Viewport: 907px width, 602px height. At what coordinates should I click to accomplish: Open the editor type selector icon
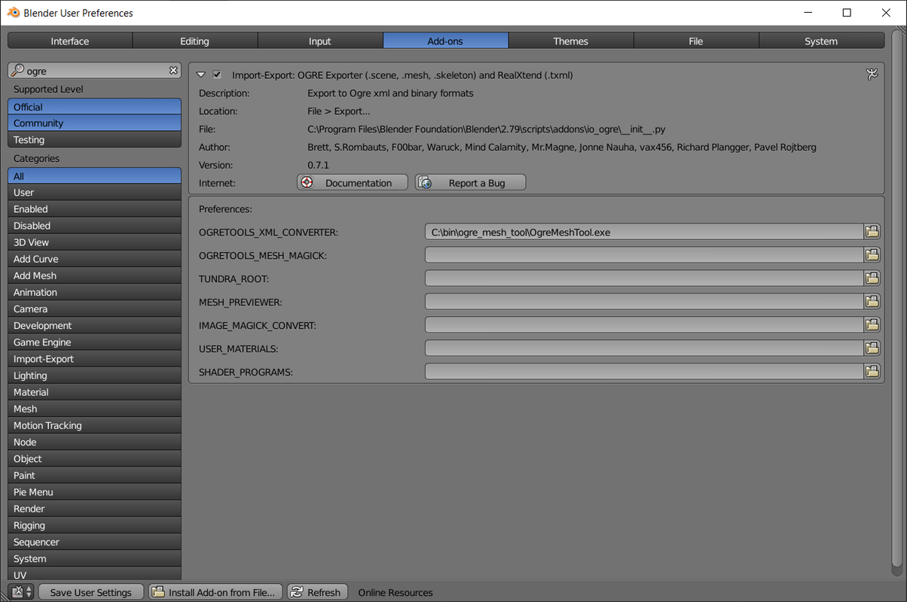21,592
